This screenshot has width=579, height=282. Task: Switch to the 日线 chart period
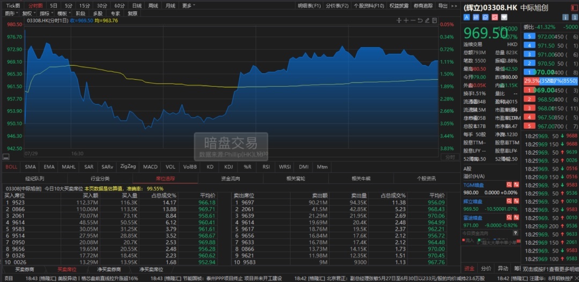click(x=136, y=6)
